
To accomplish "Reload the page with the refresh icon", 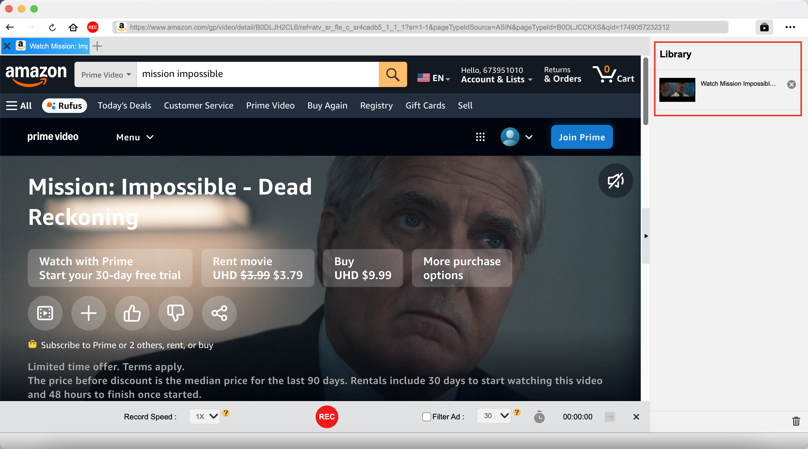I will [x=52, y=27].
